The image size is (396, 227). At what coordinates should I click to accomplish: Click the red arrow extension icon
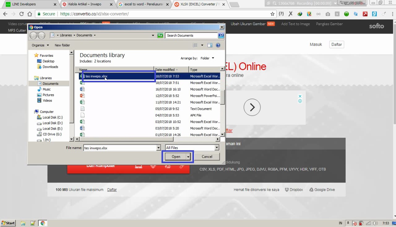click(365, 14)
